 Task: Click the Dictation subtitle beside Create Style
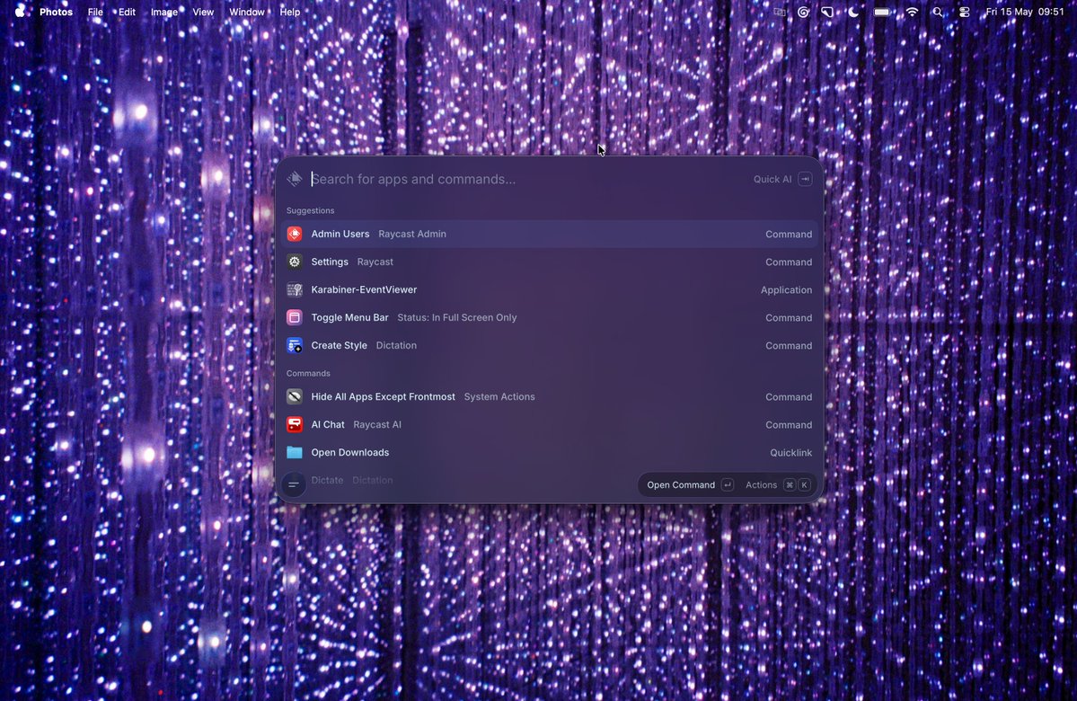coord(396,346)
